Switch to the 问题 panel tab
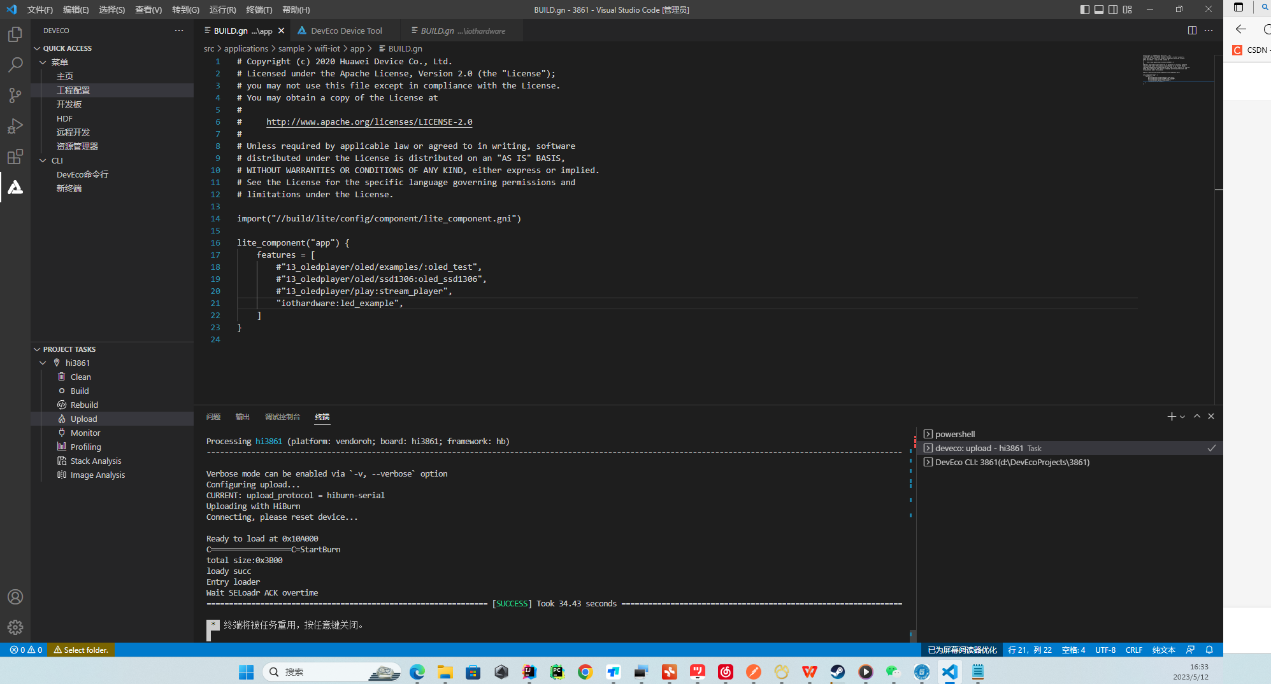The image size is (1271, 684). [213, 417]
